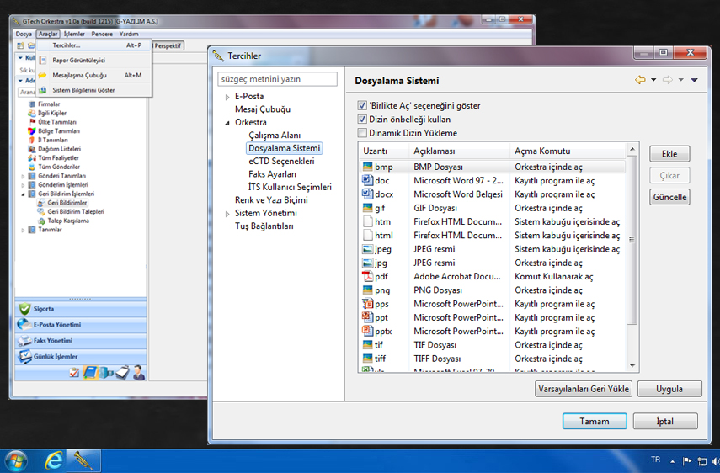
Task: Expand the E-Posta tree node
Action: pos(227,97)
